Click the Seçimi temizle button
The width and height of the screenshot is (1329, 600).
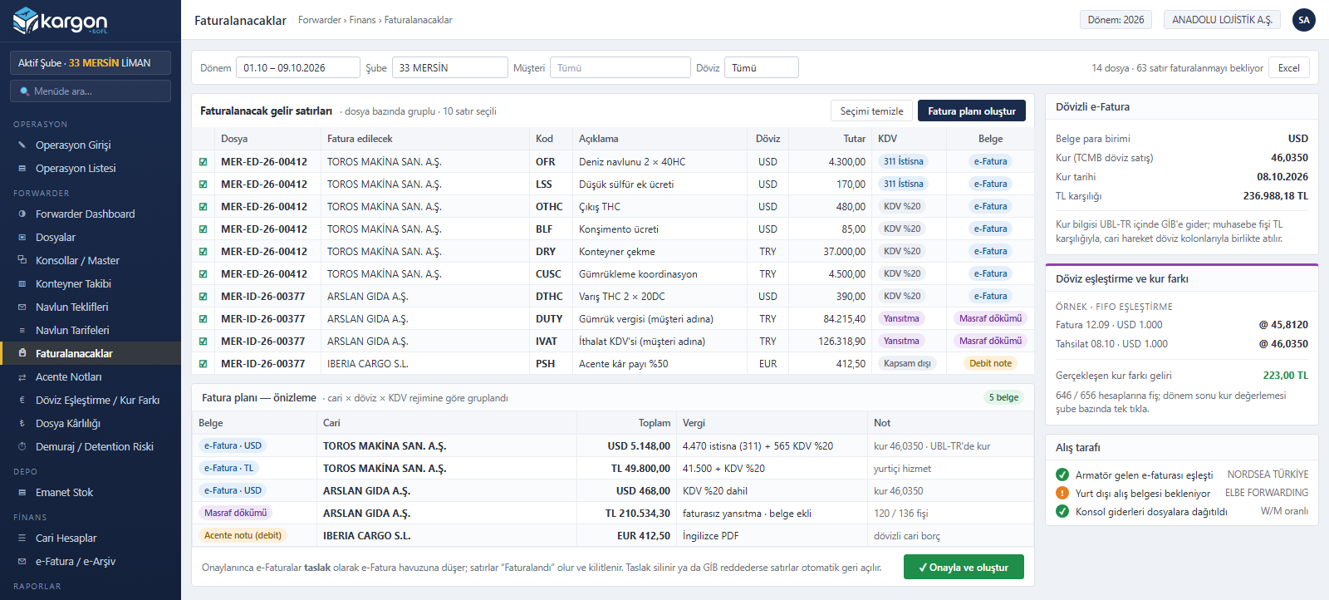[871, 111]
